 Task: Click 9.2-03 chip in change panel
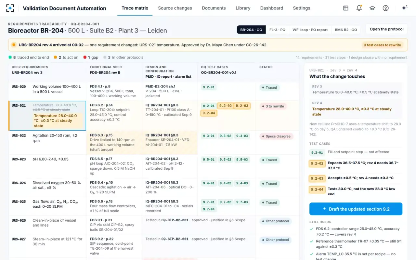tap(317, 178)
